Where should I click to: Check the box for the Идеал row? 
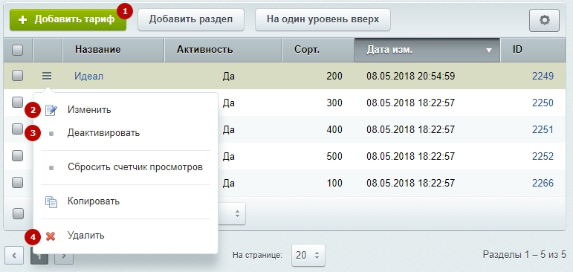[17, 76]
